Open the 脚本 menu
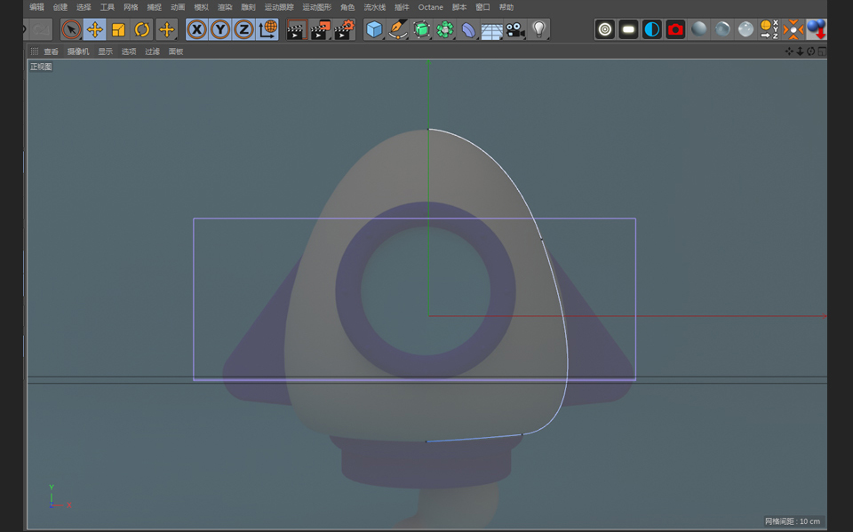This screenshot has height=532, width=853. (x=459, y=7)
